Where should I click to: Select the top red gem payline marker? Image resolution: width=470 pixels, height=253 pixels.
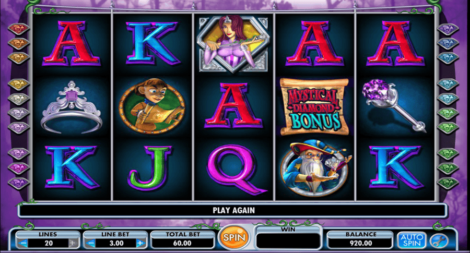19,29
